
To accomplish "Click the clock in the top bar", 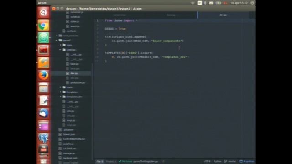I will [239, 3].
